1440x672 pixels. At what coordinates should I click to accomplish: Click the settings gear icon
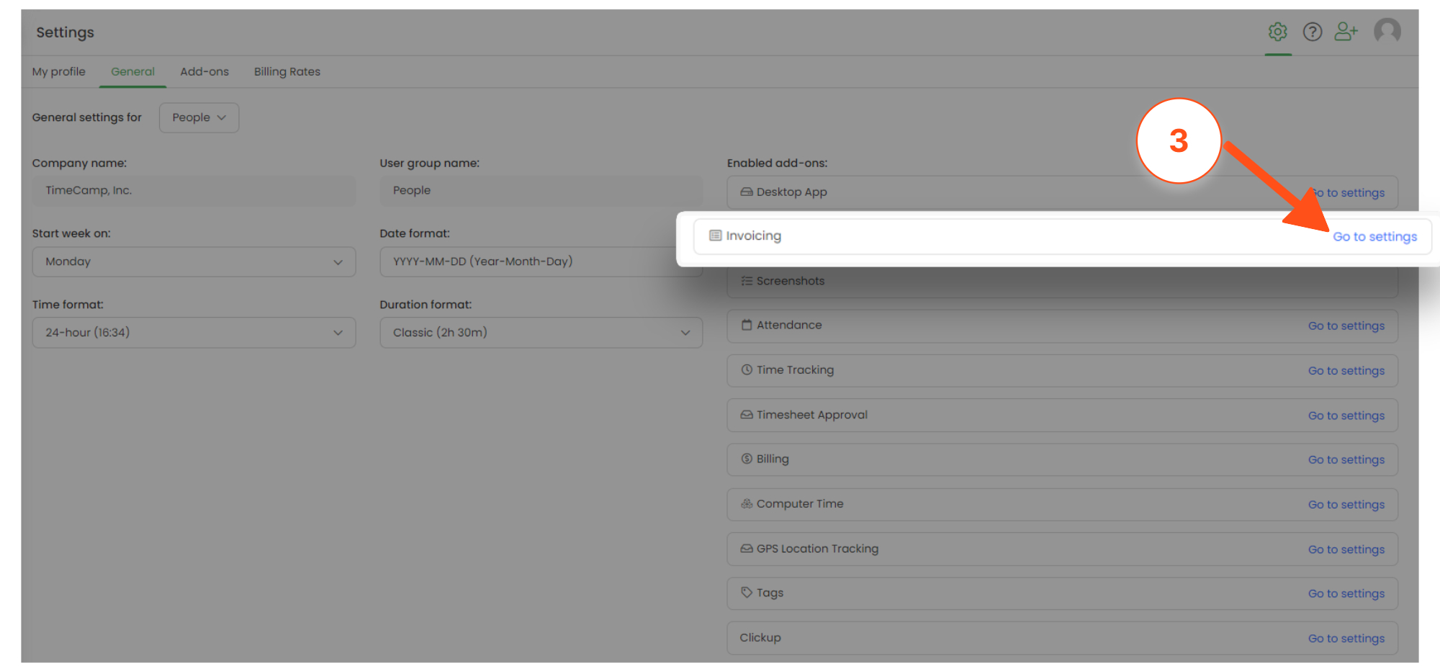coord(1277,32)
